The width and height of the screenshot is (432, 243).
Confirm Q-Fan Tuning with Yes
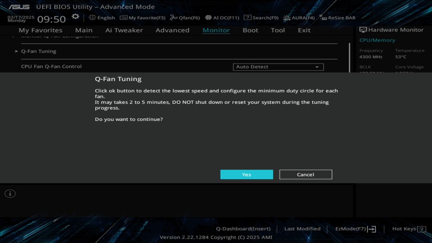(x=247, y=174)
